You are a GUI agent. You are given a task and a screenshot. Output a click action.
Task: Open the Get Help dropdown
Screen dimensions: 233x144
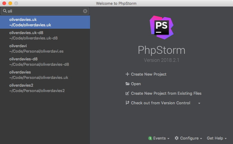pyautogui.click(x=217, y=138)
